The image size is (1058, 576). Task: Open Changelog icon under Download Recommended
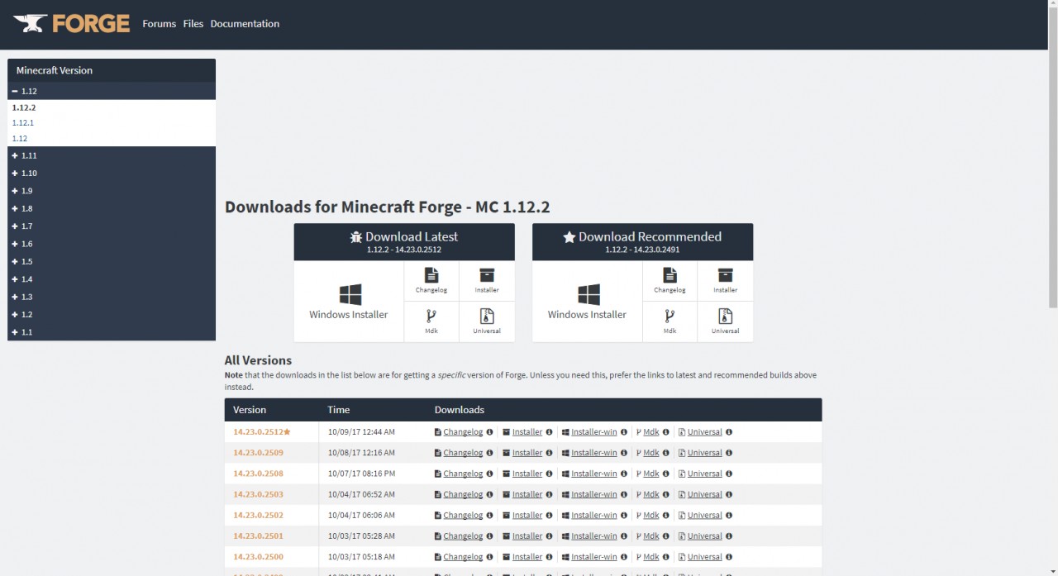tap(670, 281)
